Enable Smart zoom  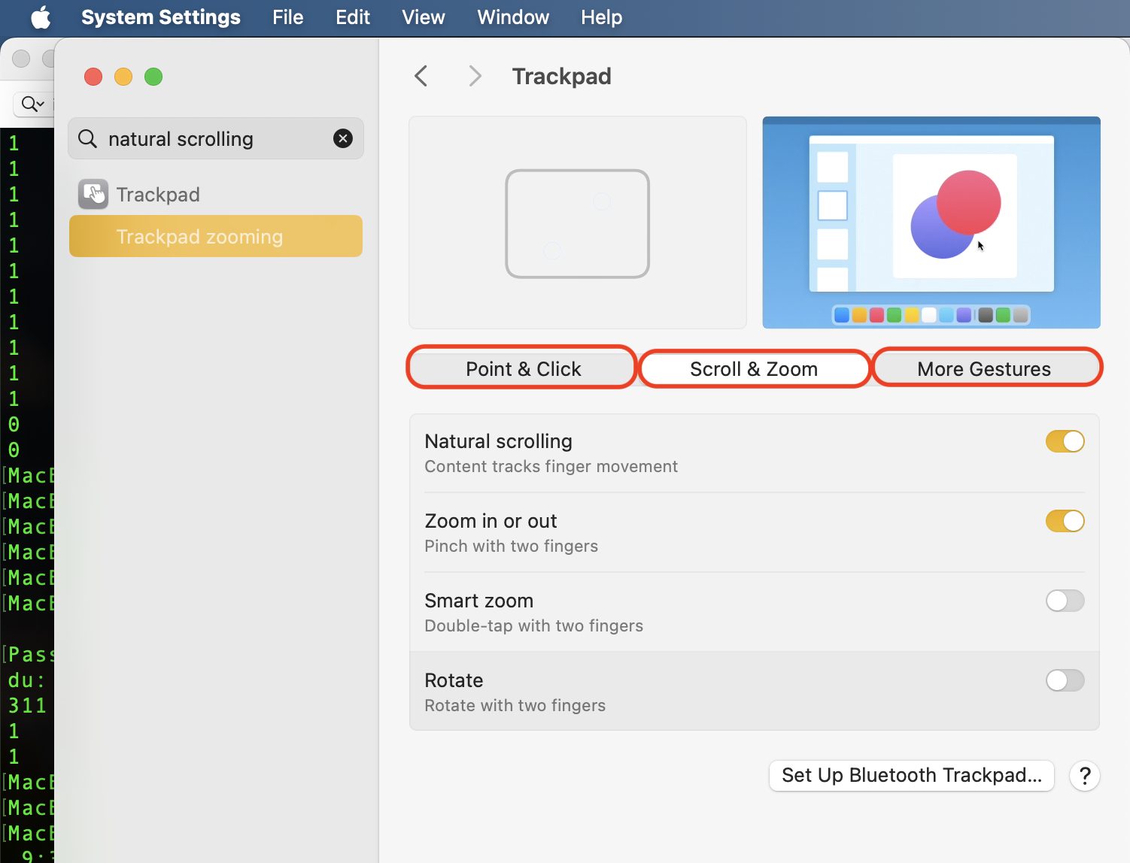(x=1065, y=601)
